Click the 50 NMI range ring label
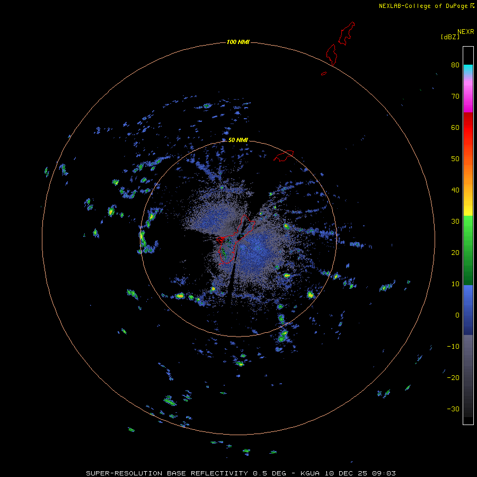The width and height of the screenshot is (477, 477). 238,140
